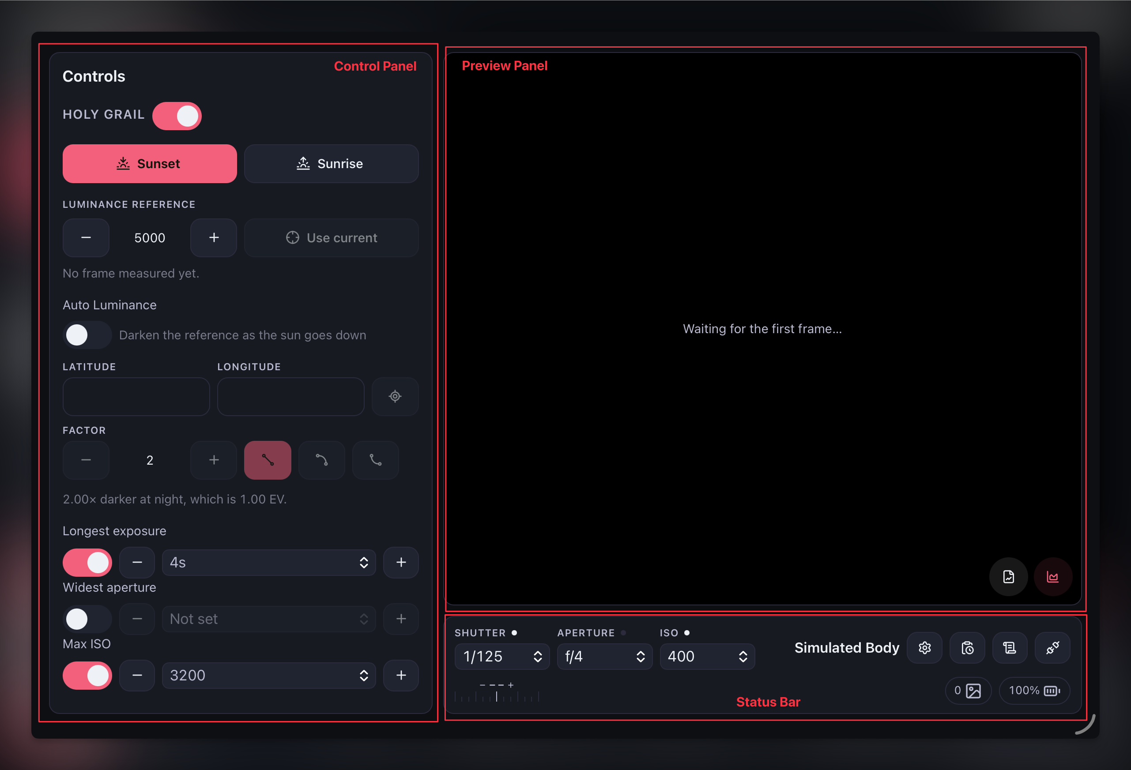The height and width of the screenshot is (770, 1131).
Task: Switch to the Sunrise mode tab
Action: click(x=331, y=164)
